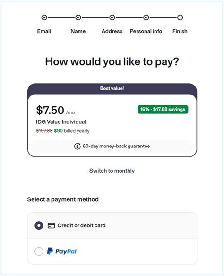This screenshot has height=276, width=224.
Task: Click the Personal info step checkmark icon
Action: [146, 17]
